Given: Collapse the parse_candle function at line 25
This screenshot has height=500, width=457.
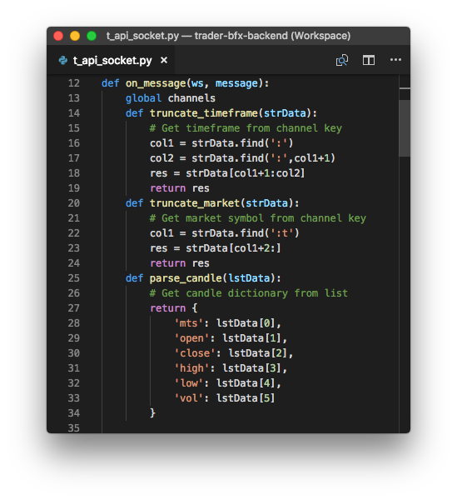Looking at the screenshot, I should (92, 278).
